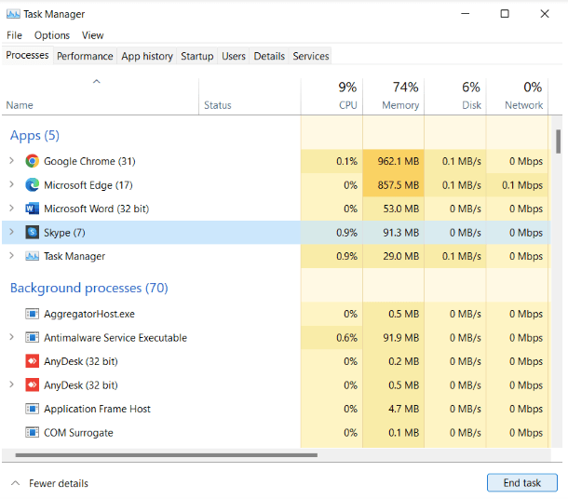Switch to the Performance tab

[x=85, y=56]
